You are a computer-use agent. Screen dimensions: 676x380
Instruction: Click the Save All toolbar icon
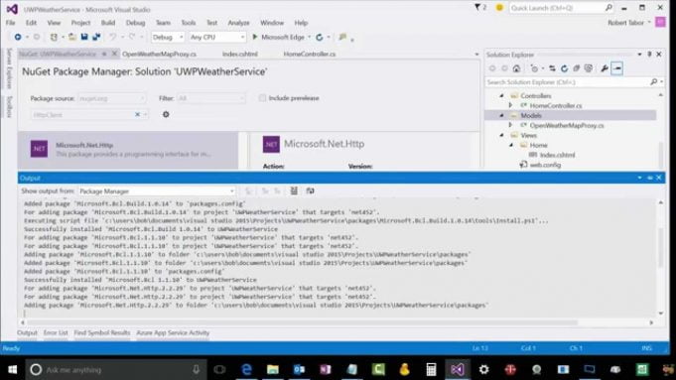point(96,37)
